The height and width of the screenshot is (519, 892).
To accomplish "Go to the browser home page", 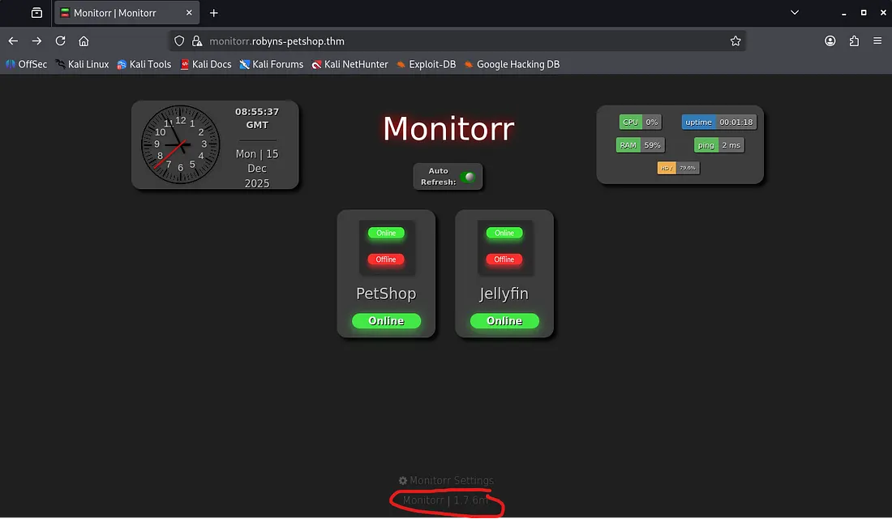I will tap(84, 41).
